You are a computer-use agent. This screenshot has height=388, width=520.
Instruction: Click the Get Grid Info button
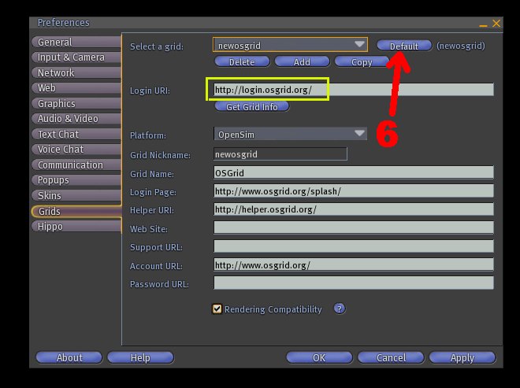[252, 107]
